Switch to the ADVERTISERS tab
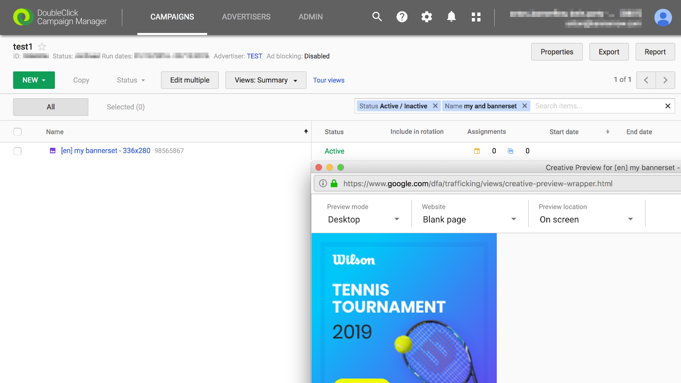Image resolution: width=681 pixels, height=383 pixels. tap(246, 17)
